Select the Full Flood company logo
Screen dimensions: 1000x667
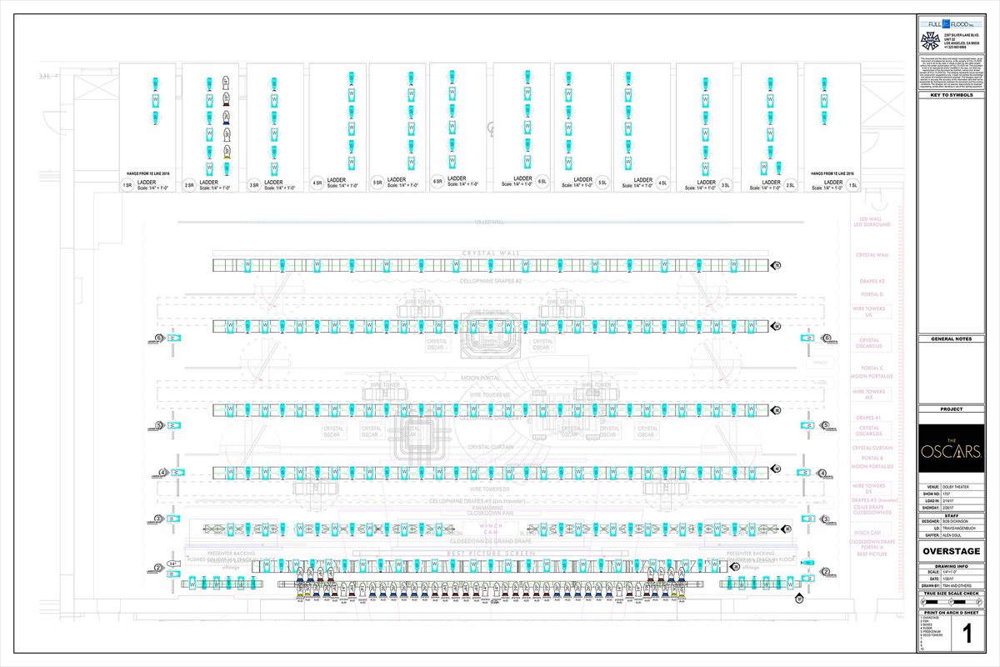pyautogui.click(x=950, y=23)
